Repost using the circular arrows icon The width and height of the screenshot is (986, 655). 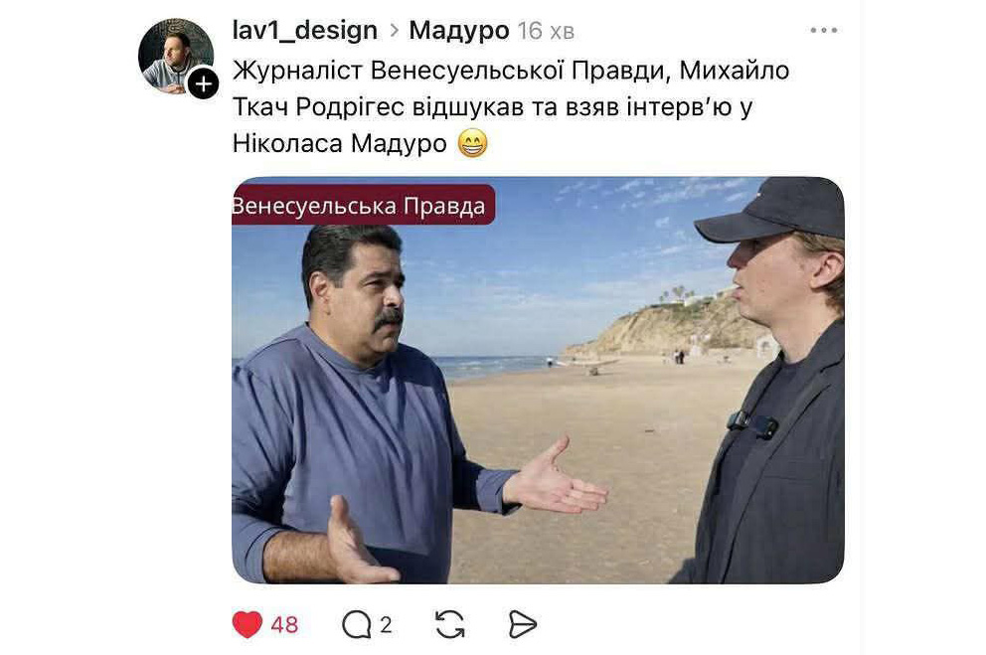[x=450, y=625]
